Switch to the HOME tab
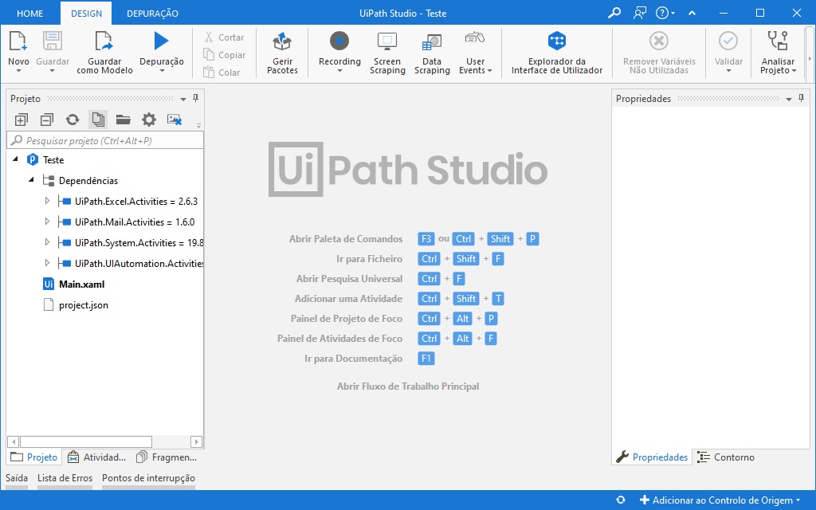Viewport: 816px width, 510px height. [30, 14]
